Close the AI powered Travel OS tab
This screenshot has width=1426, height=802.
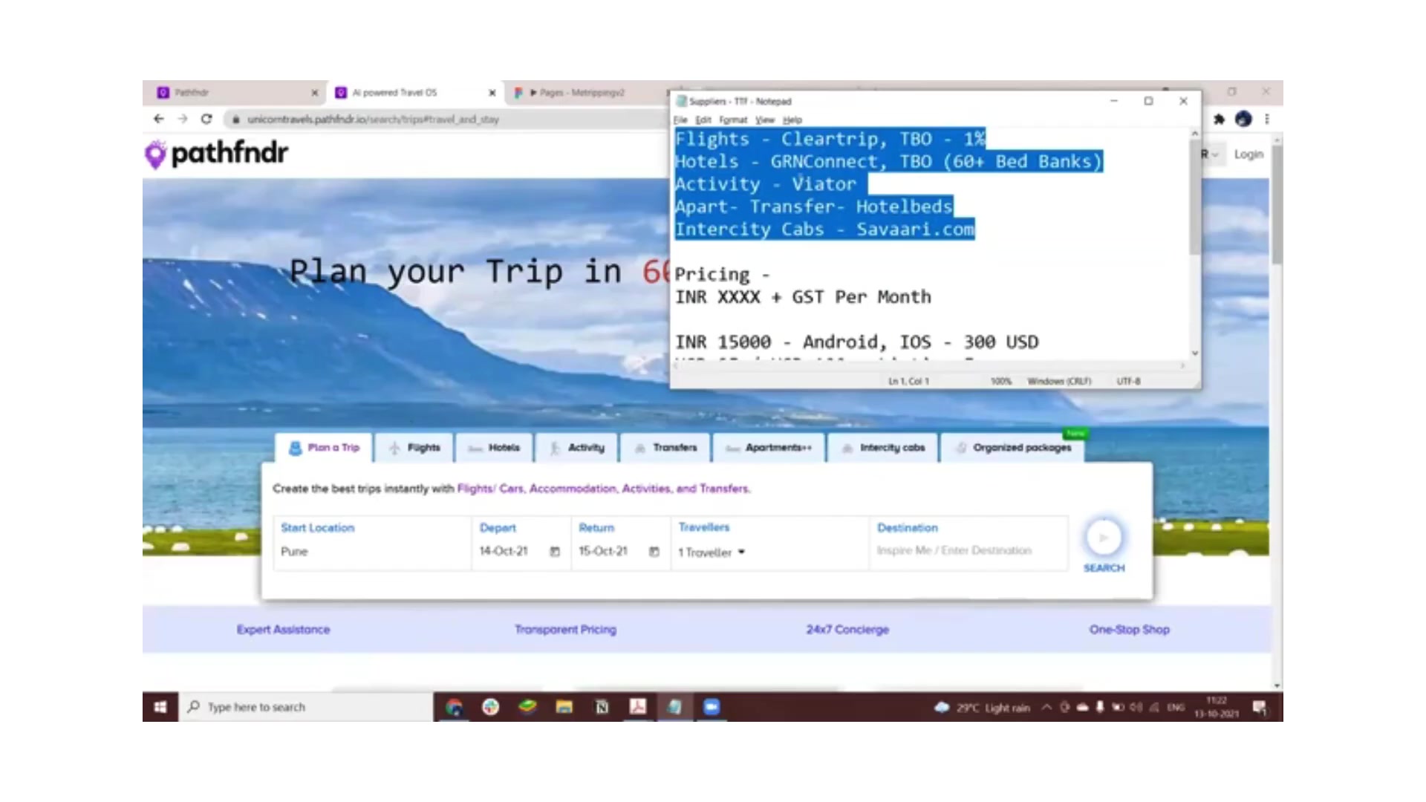[492, 93]
